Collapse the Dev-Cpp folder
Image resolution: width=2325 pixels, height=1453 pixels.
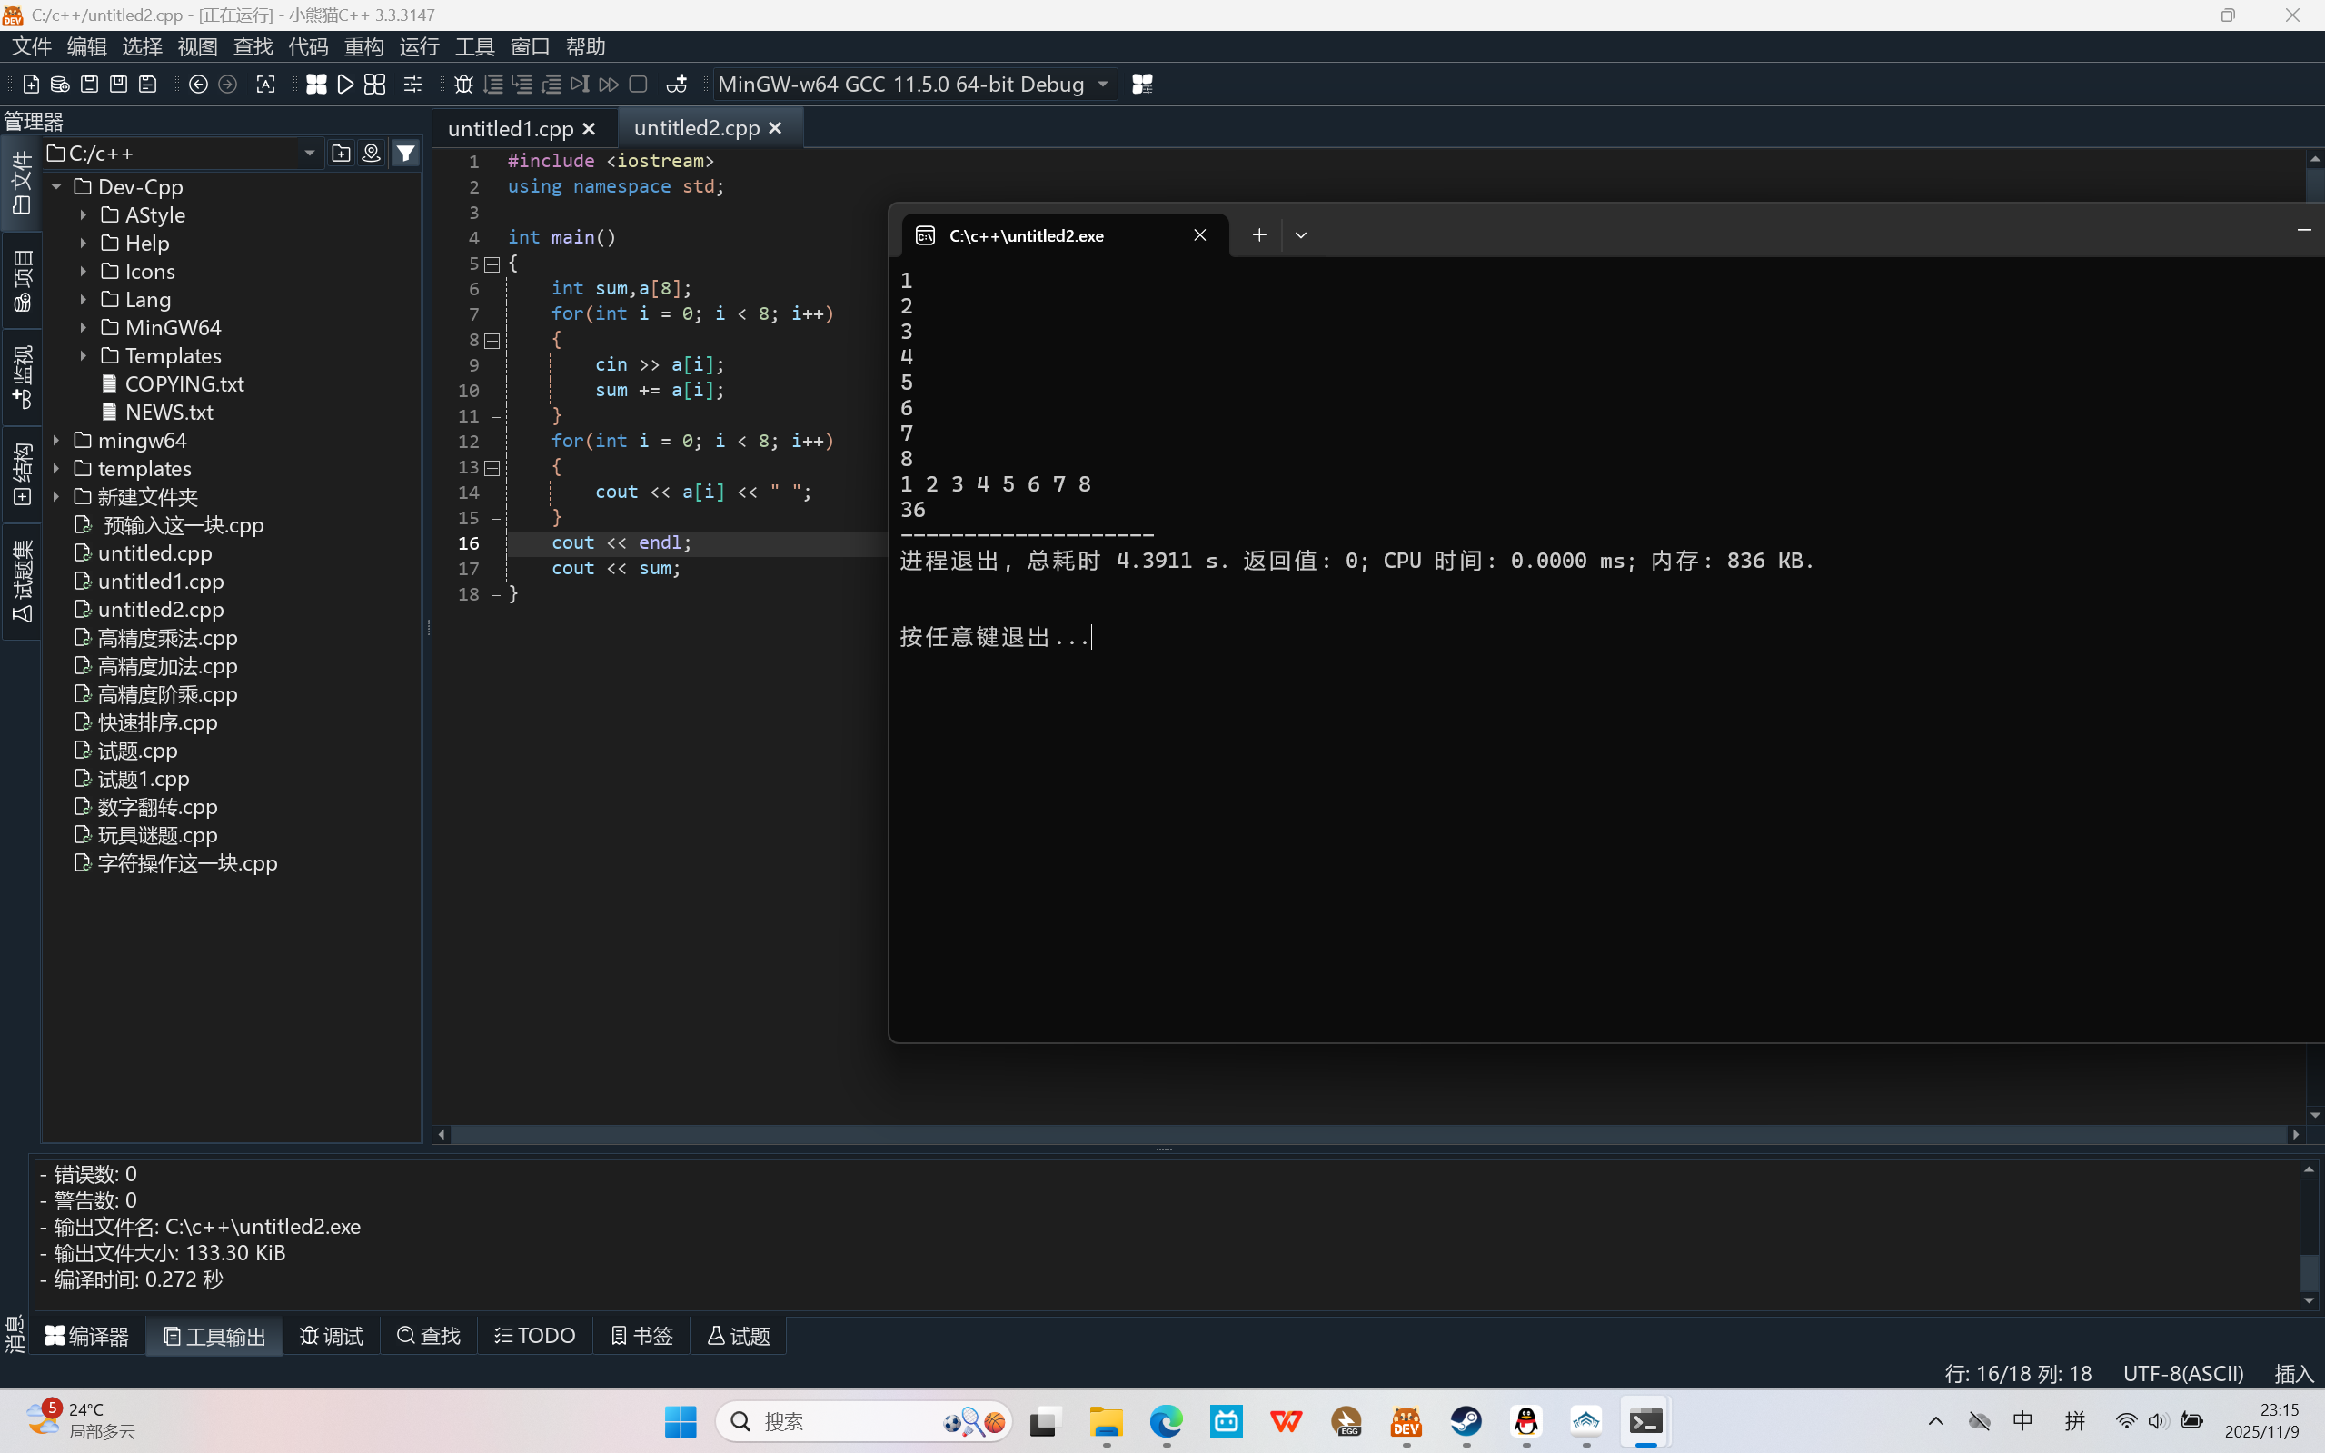coord(56,186)
